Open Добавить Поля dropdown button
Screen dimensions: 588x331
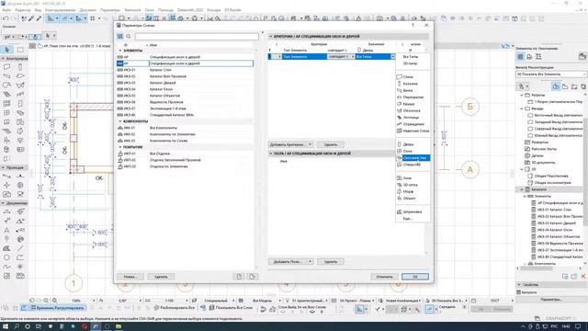pos(290,261)
